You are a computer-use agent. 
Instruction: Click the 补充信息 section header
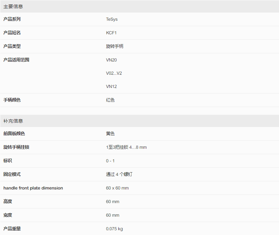click(139, 121)
